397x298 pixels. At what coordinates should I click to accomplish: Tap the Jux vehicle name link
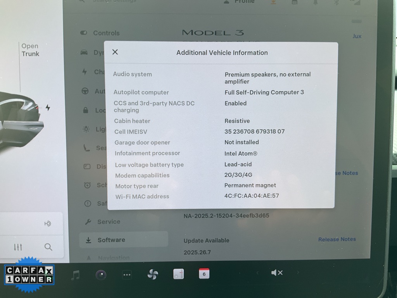pyautogui.click(x=357, y=36)
